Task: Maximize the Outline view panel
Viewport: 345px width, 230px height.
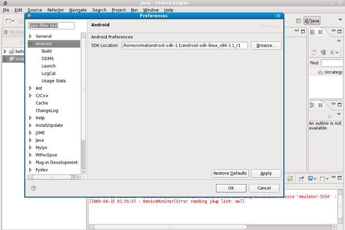Action: click(x=340, y=104)
